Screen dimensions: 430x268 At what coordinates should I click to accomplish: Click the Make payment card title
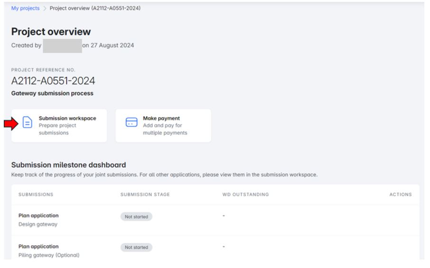click(x=161, y=119)
